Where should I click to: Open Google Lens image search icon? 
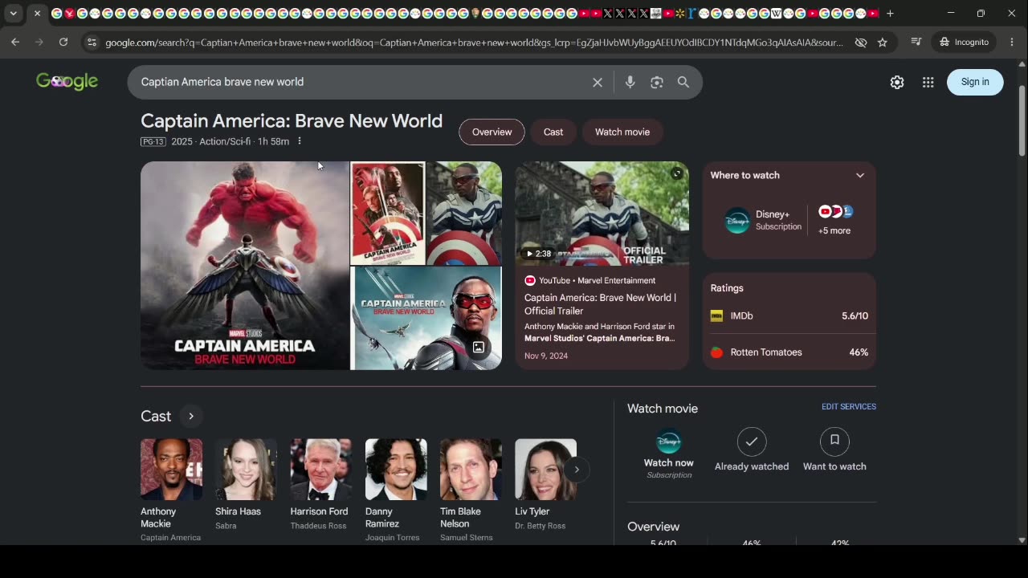pyautogui.click(x=657, y=82)
